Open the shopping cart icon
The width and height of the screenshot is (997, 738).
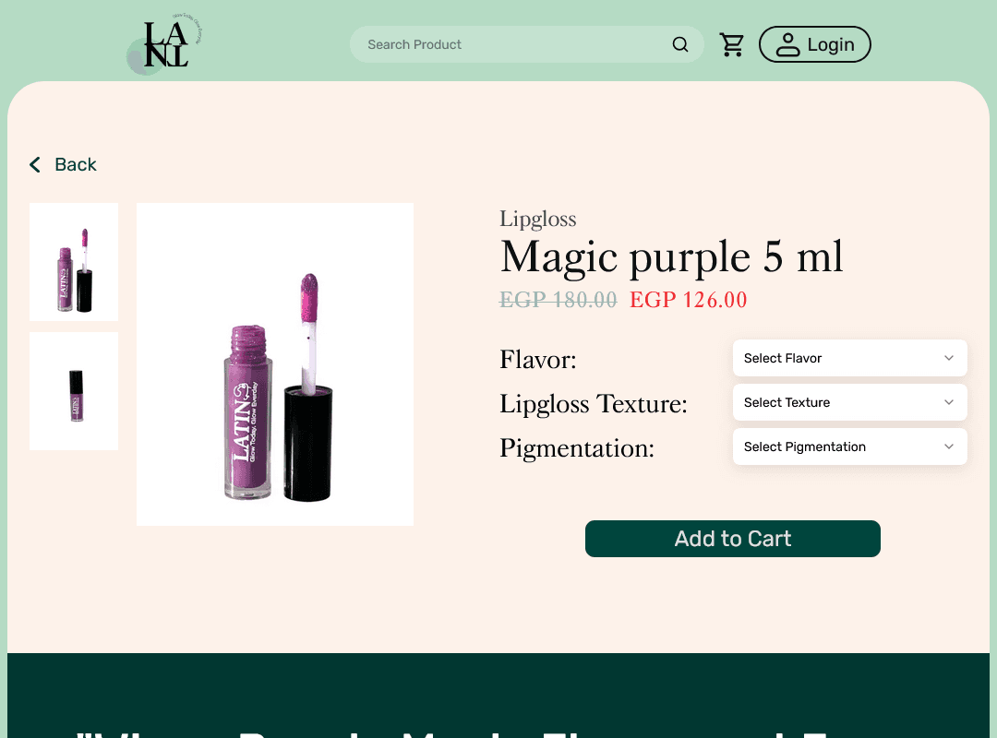click(x=731, y=44)
